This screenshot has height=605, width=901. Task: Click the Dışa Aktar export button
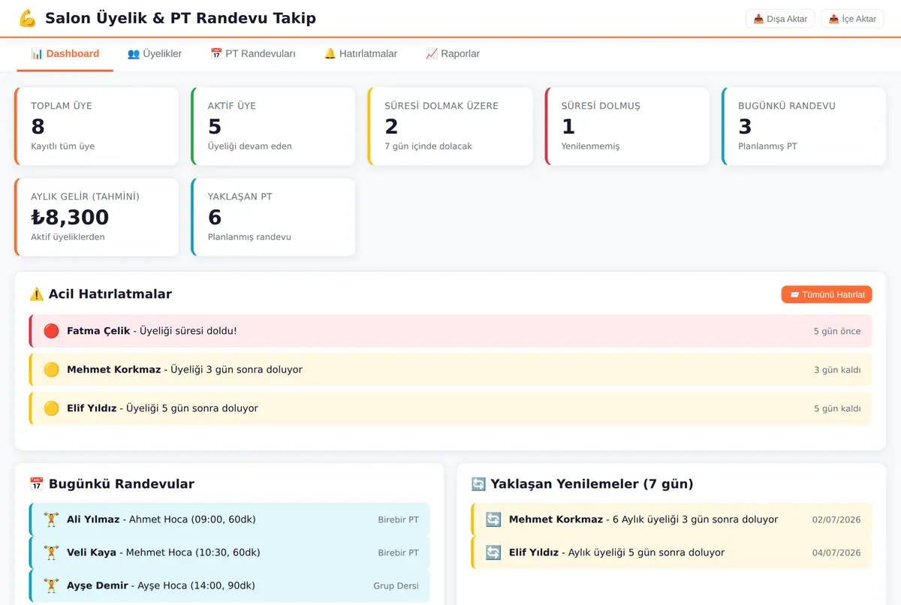pyautogui.click(x=780, y=19)
